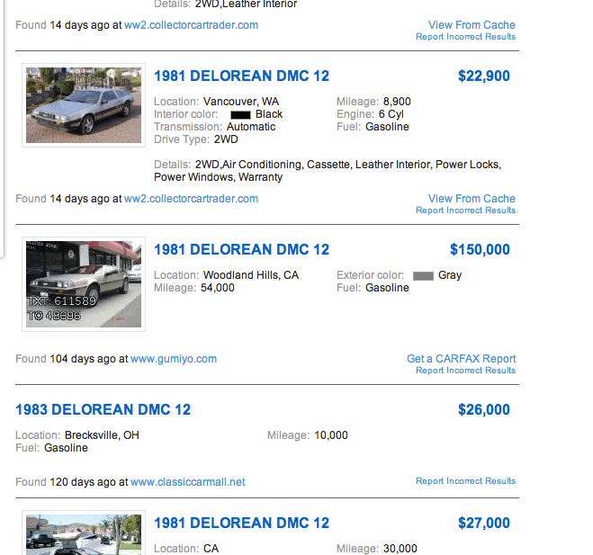This screenshot has width=593, height=555.
Task: Select the '6 Cyl' engine value
Action: click(391, 114)
